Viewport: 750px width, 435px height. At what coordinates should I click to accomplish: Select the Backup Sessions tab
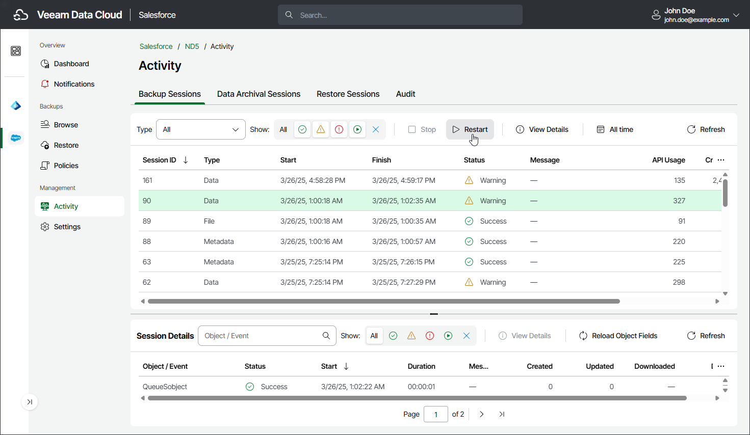tap(170, 94)
